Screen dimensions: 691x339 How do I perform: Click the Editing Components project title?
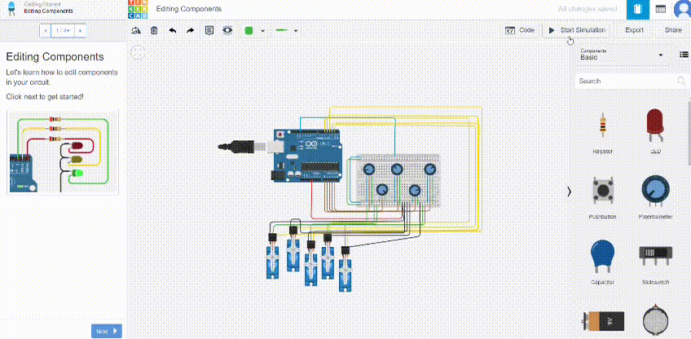click(x=188, y=9)
